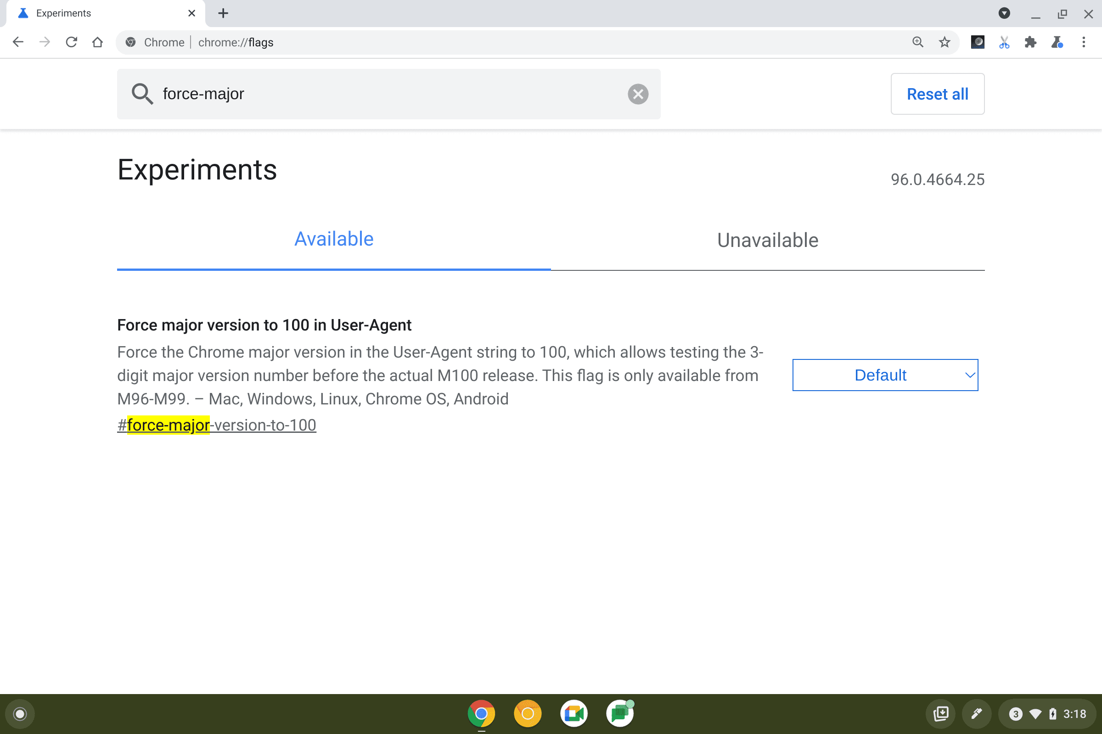Click the screenshot/screen capture icon
Screen dimensions: 1102x734
941,713
